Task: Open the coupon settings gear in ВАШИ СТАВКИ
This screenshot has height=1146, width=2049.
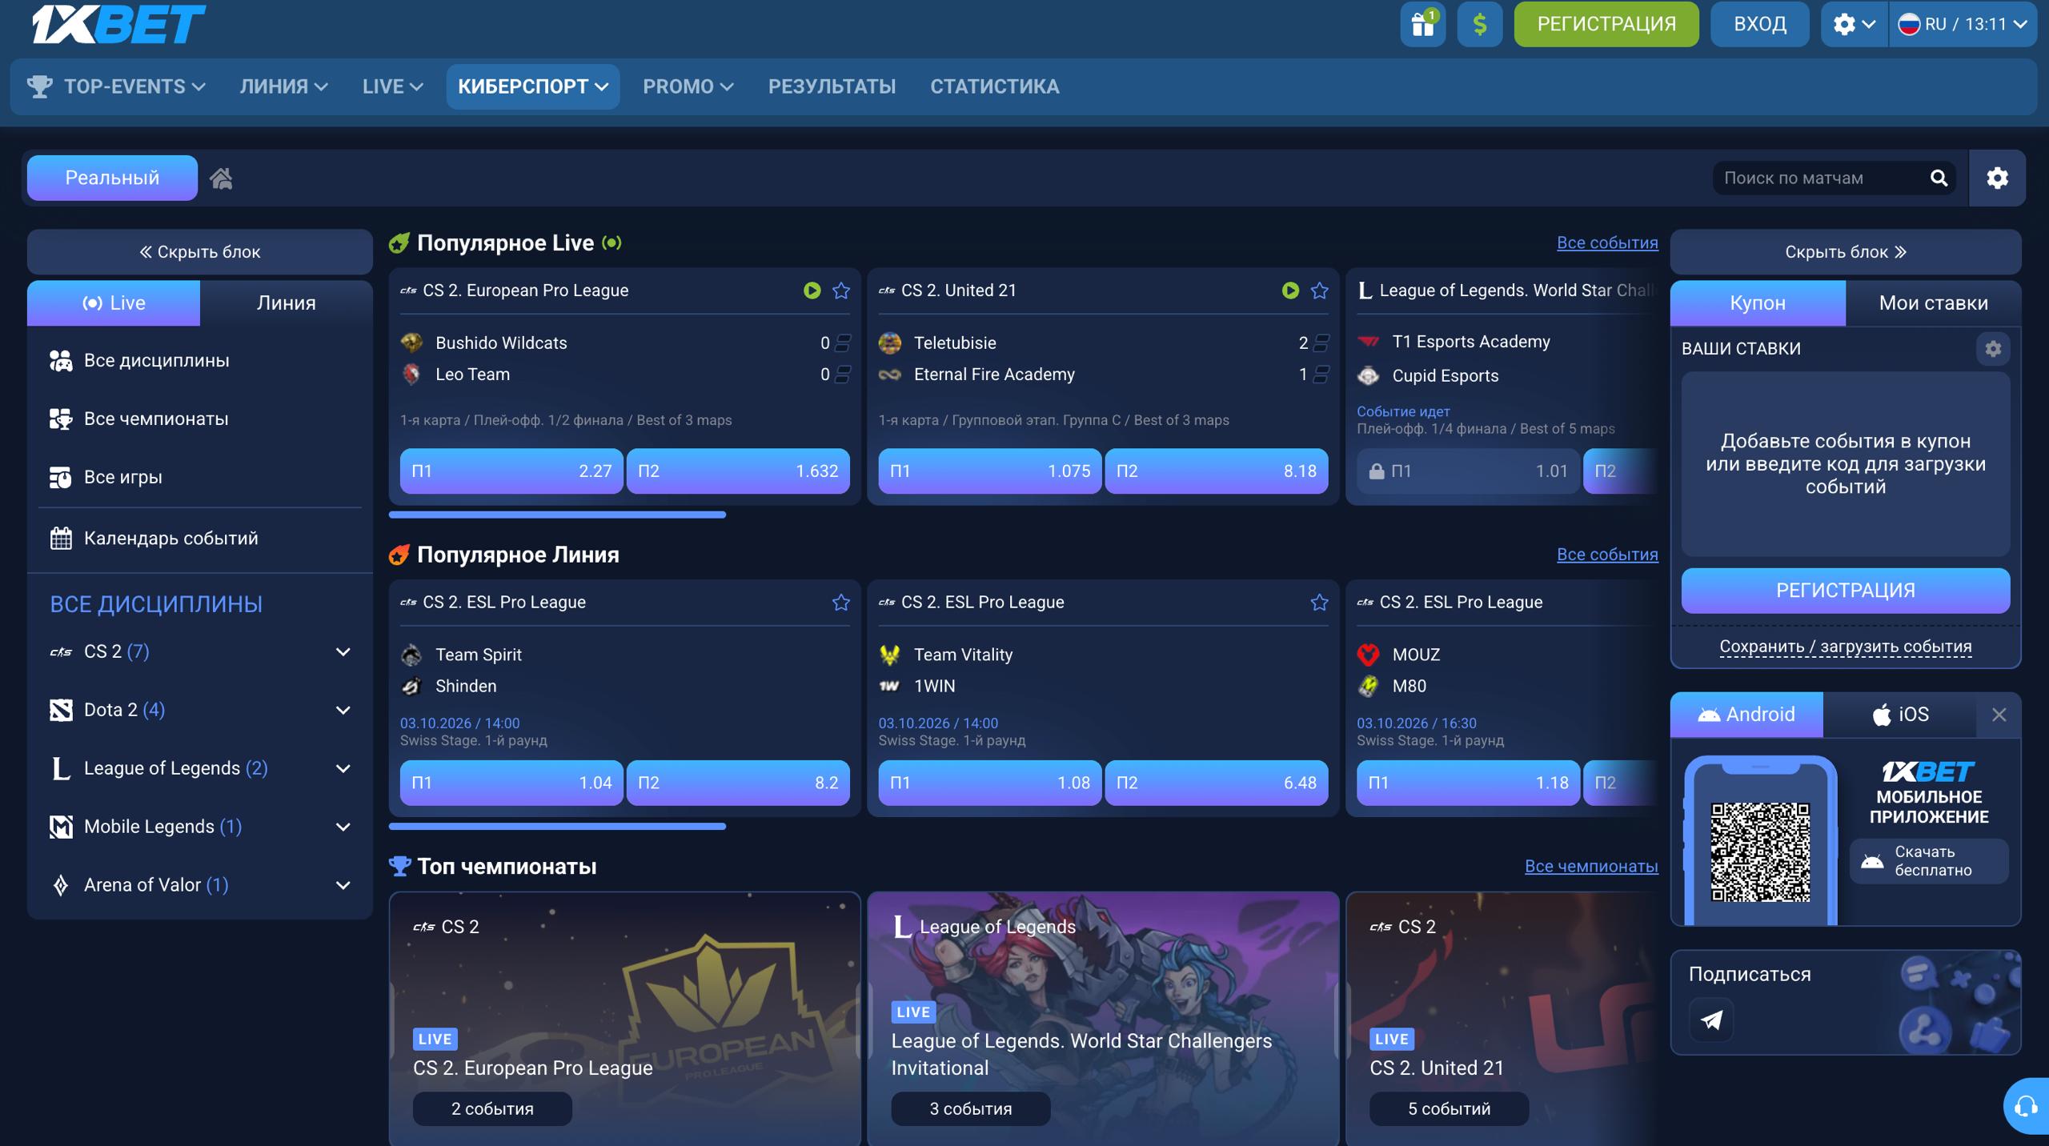Action: coord(1993,348)
